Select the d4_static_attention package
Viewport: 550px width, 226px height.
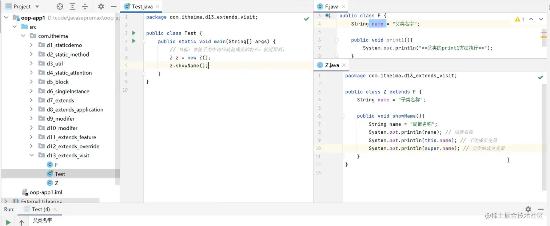pos(69,73)
